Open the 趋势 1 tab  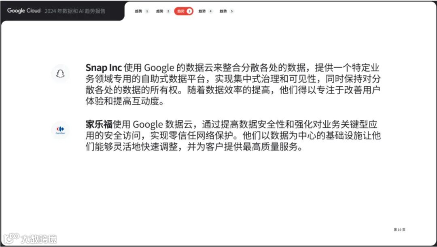(142, 11)
